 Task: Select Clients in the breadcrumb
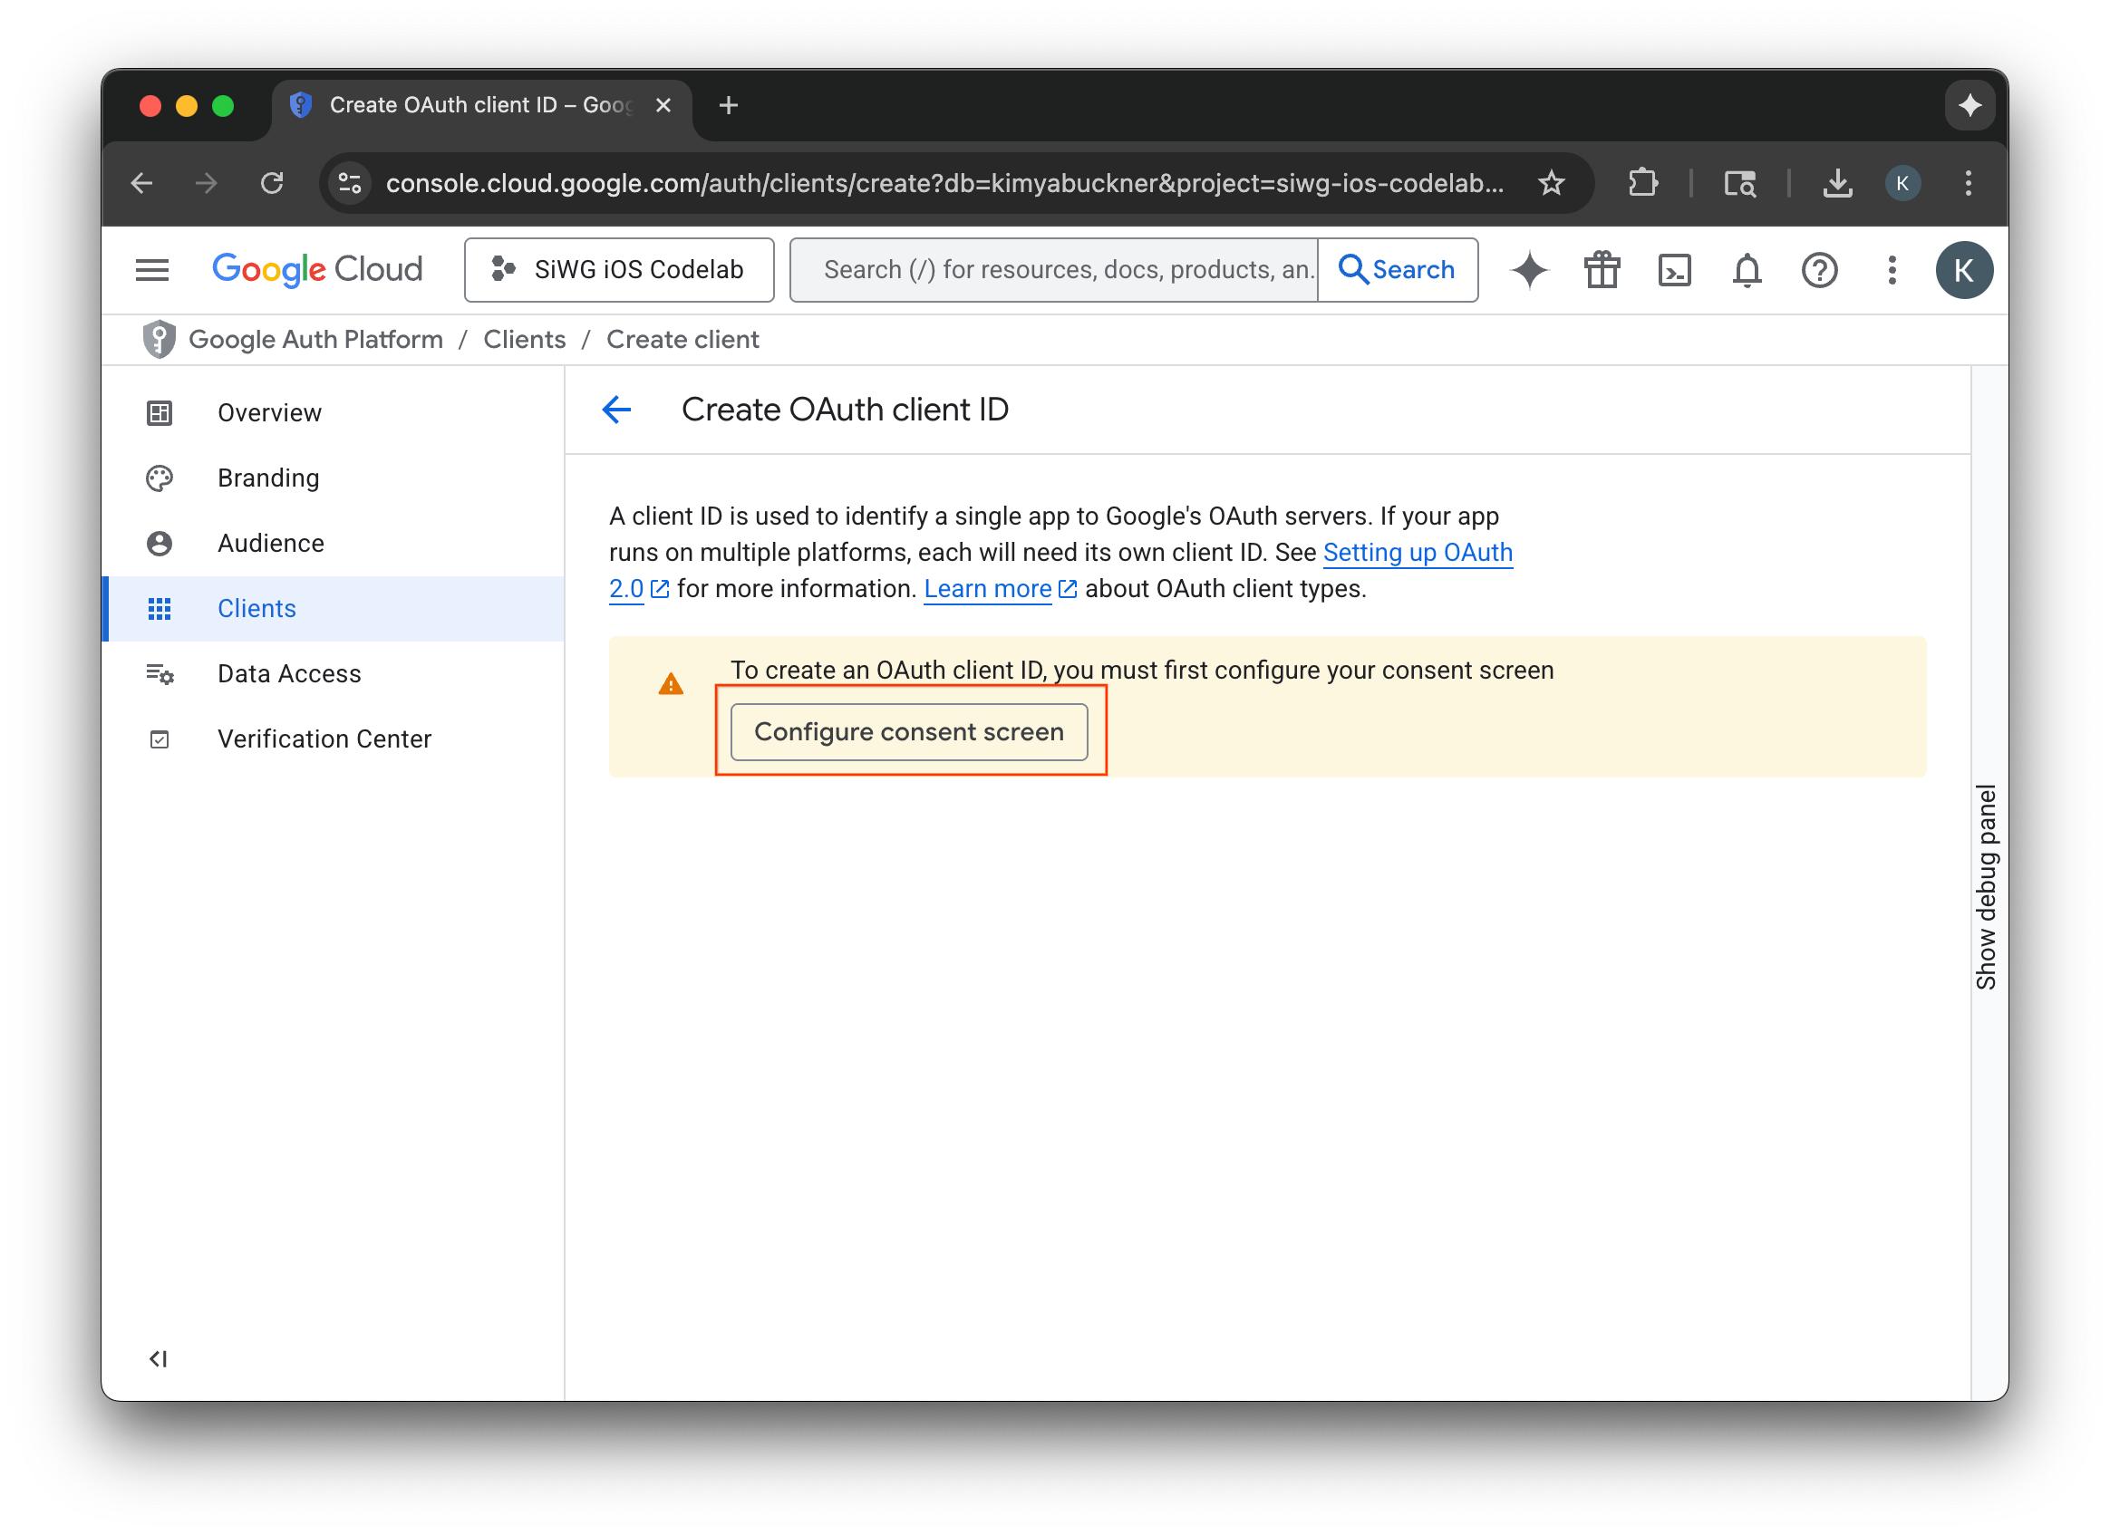[x=524, y=339]
